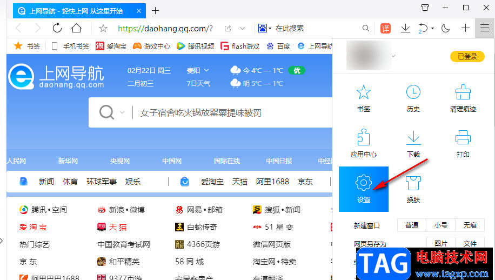Viewport: 495px width, 280px height.
Task: Expand undo closed tabs dropdown arrow
Action: (x=432, y=29)
